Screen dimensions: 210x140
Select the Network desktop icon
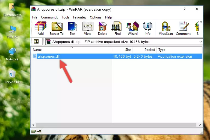[12, 54]
